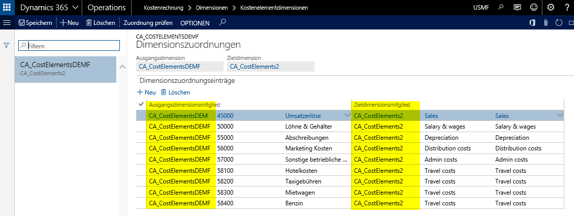Open the help question mark icon
Screen dimensions: 574x216
click(567, 8)
